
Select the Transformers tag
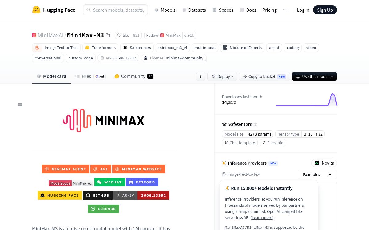100,48
